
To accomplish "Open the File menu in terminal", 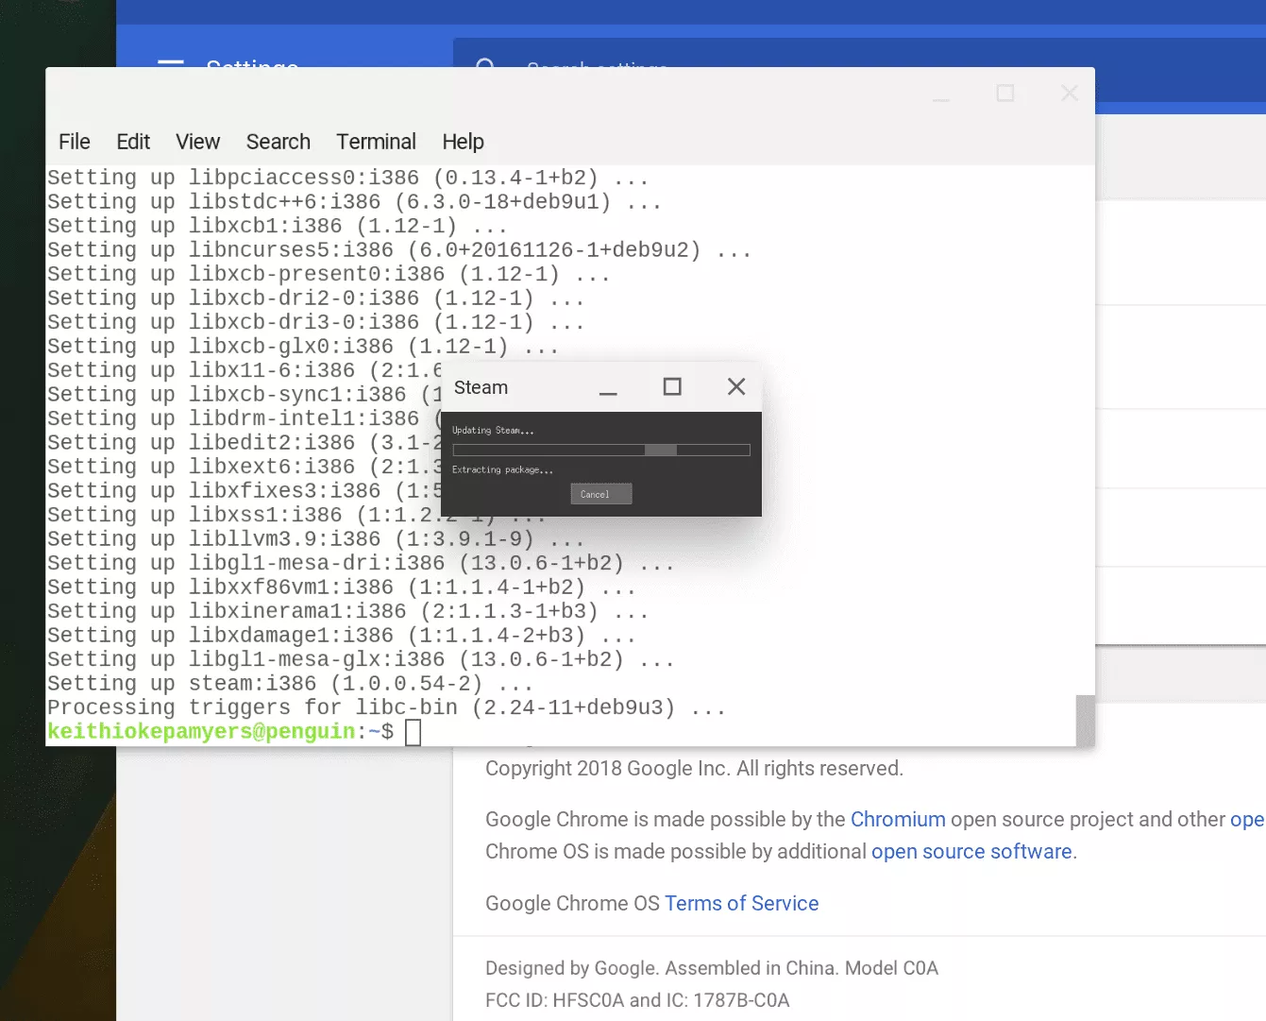I will (x=75, y=142).
